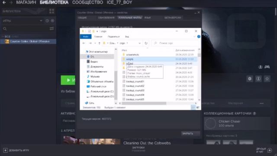Click the Explorer file list vertical scrollbar
Viewport: 277px width, 156px height.
[x=199, y=55]
